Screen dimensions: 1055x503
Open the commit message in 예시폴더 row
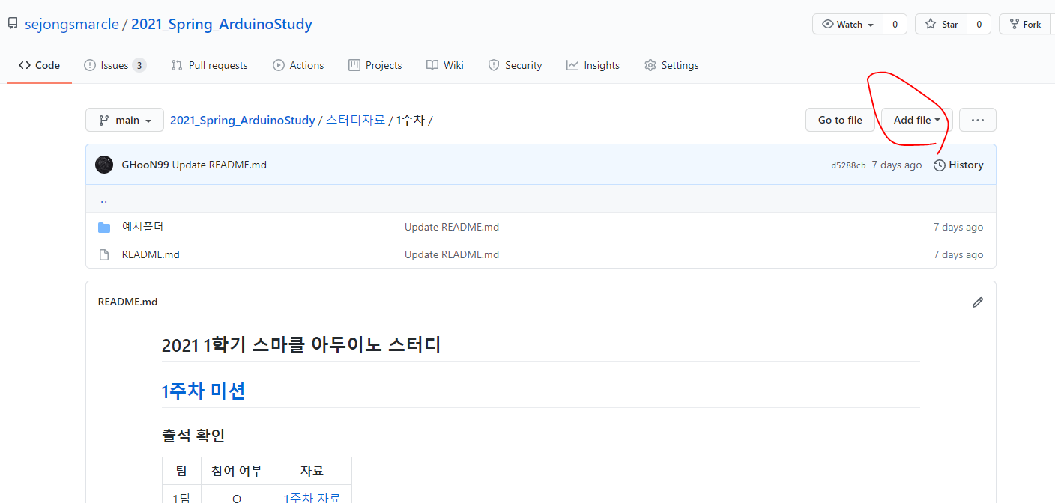(x=452, y=227)
